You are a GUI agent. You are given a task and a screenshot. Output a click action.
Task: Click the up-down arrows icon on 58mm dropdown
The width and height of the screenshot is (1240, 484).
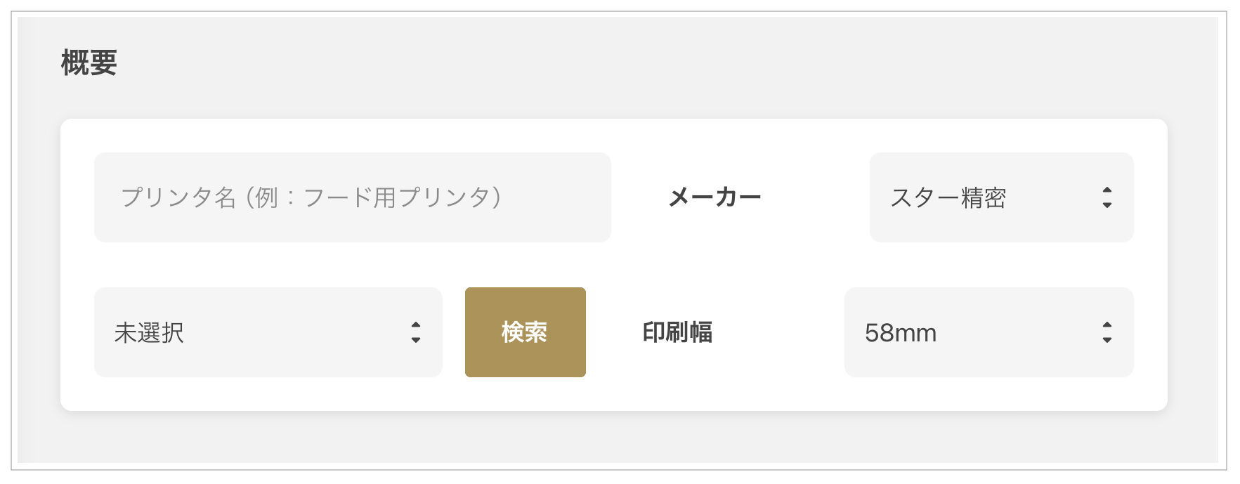[x=1107, y=332]
